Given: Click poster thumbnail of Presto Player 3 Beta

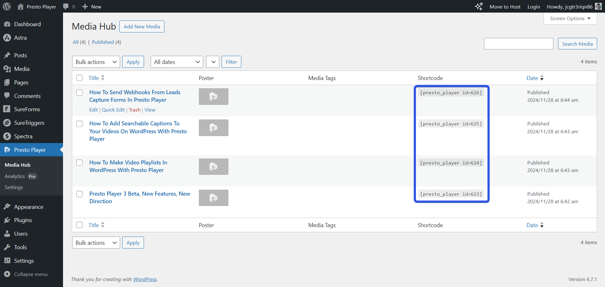Looking at the screenshot, I should point(214,198).
